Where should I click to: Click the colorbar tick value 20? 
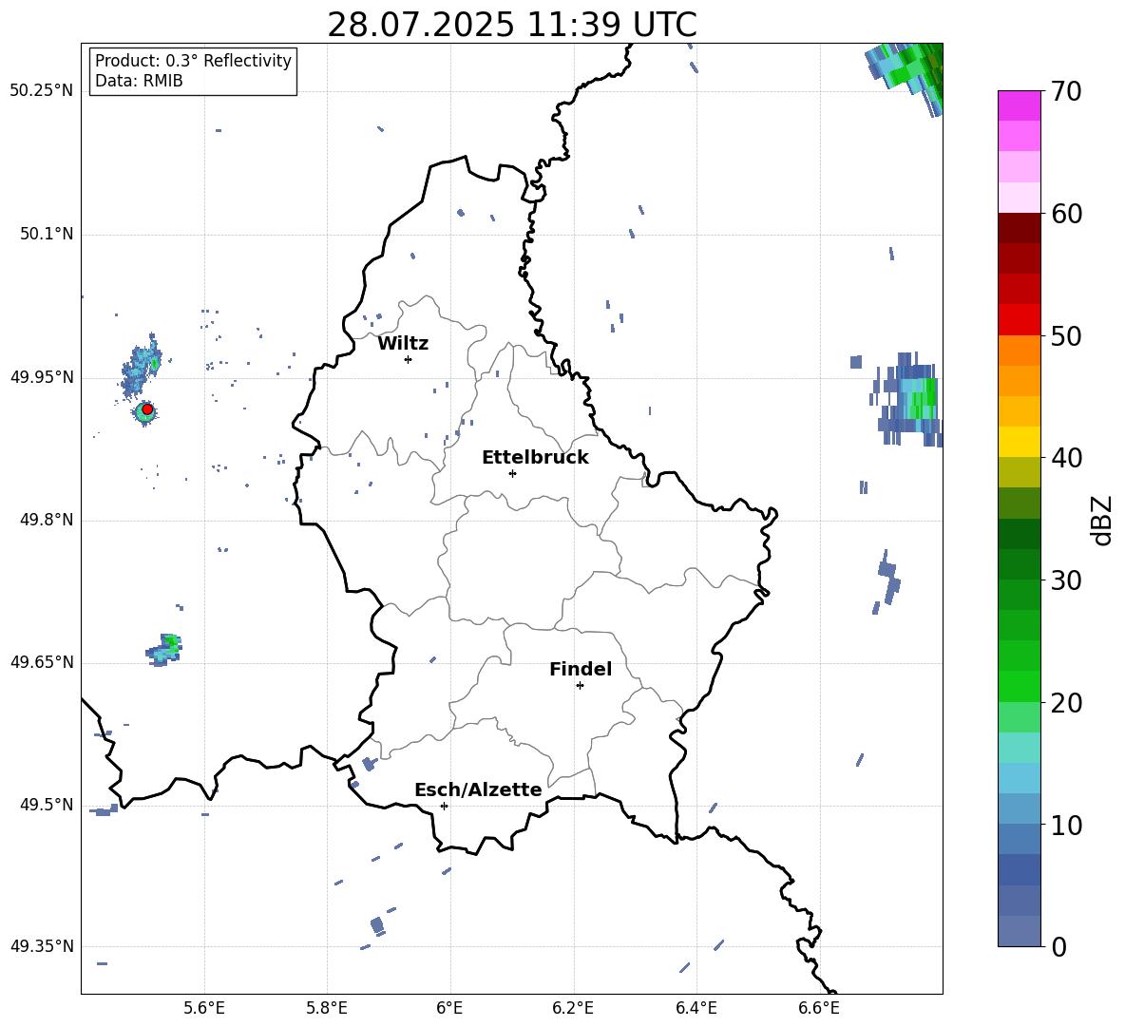point(1066,702)
